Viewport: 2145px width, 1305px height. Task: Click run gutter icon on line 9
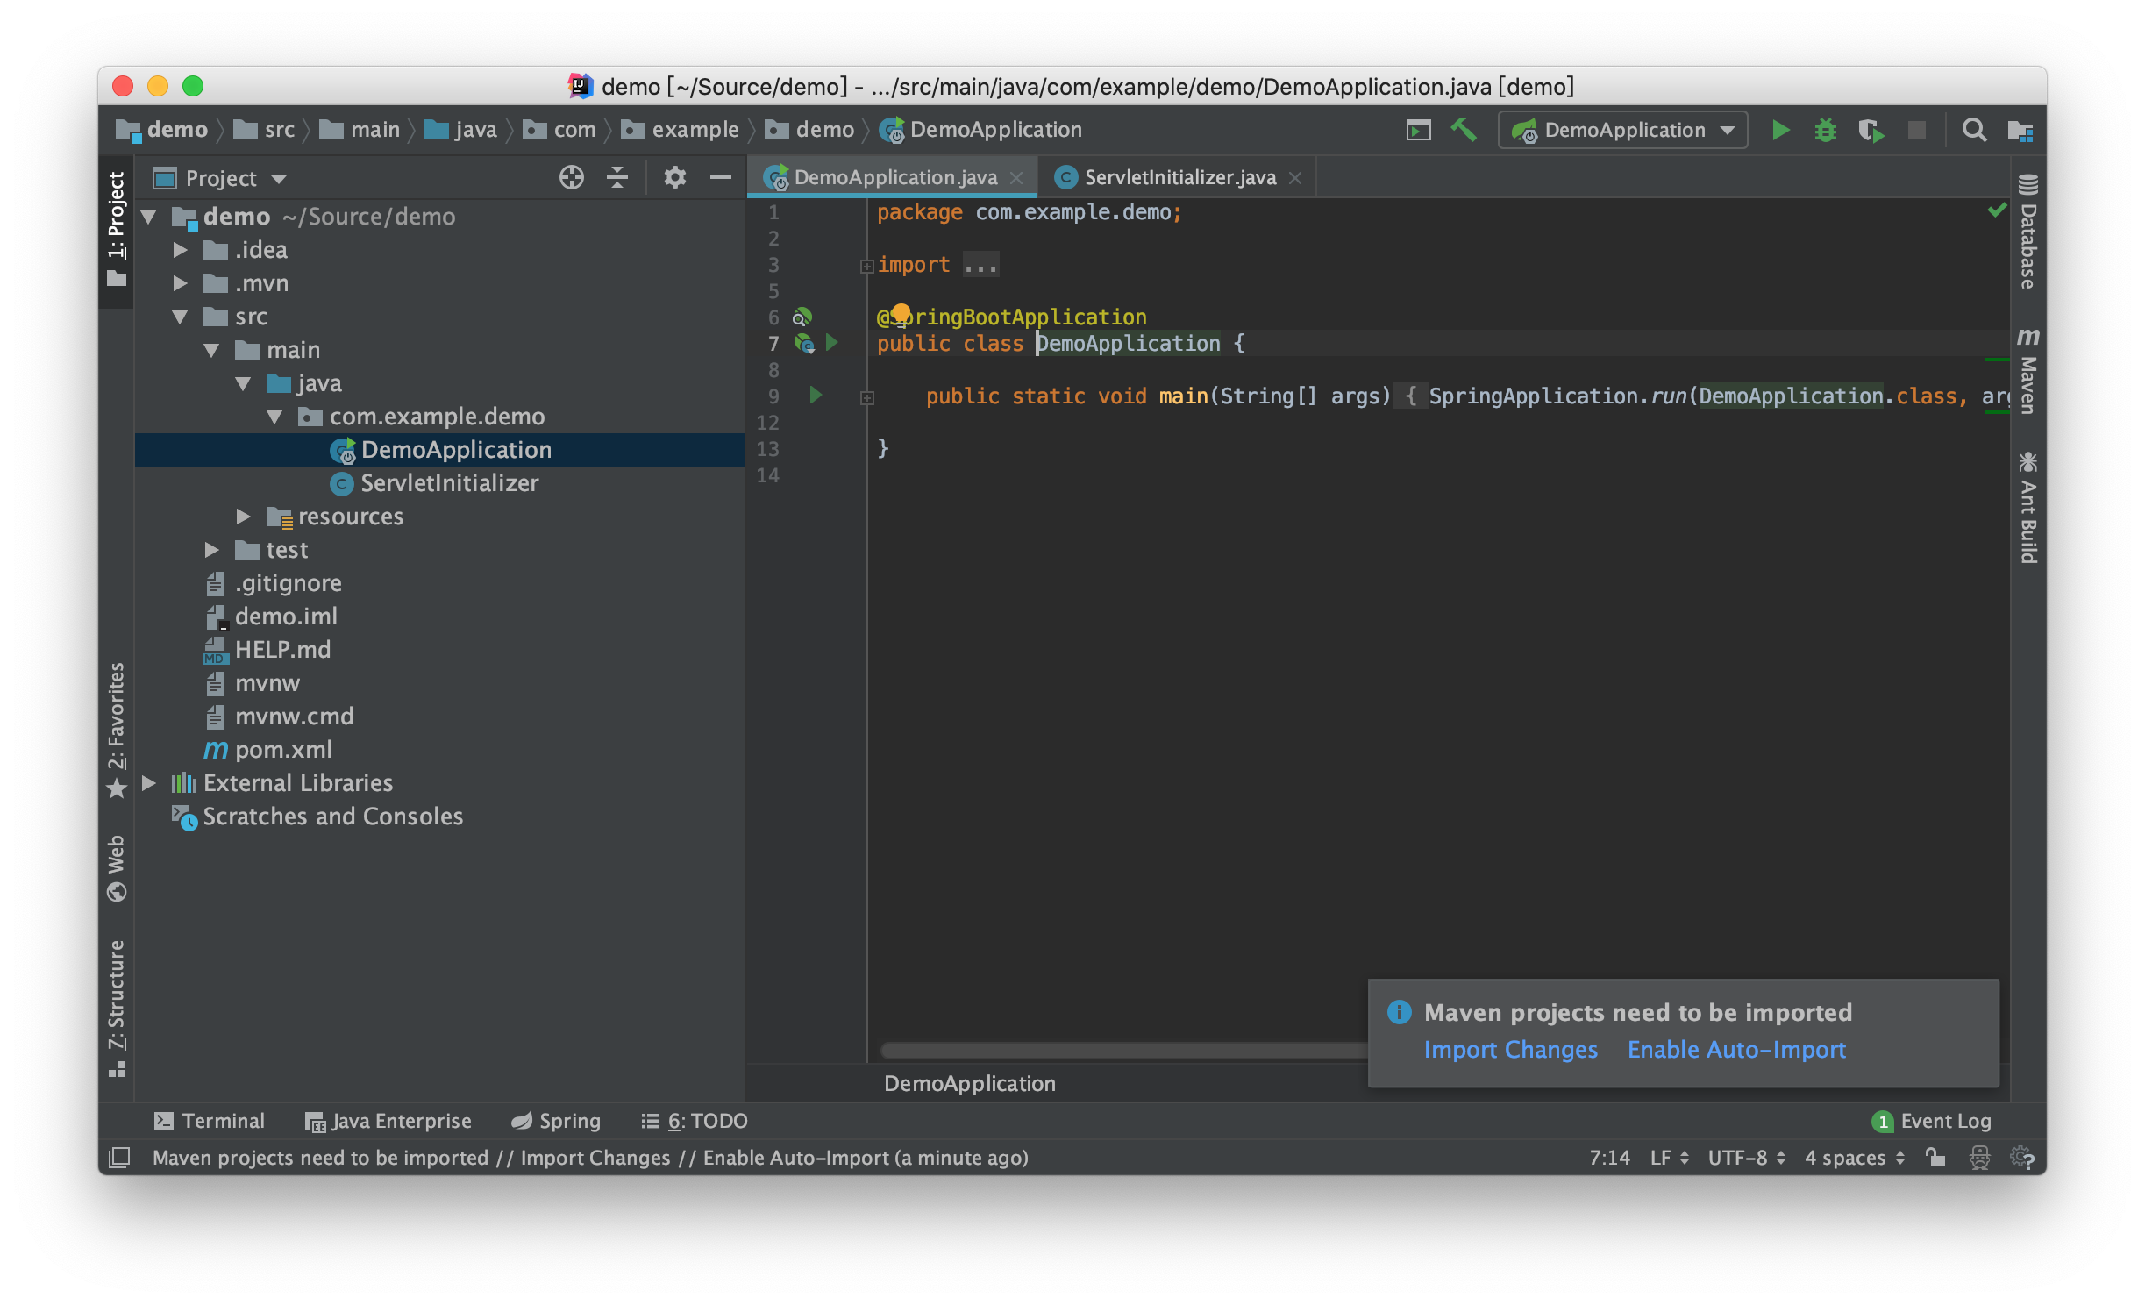pos(816,396)
